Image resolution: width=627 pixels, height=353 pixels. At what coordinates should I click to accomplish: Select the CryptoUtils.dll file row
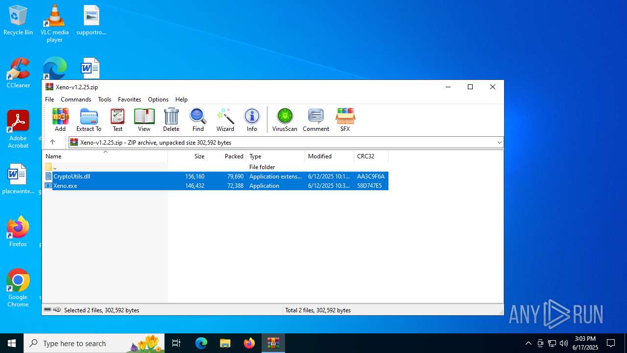click(216, 176)
